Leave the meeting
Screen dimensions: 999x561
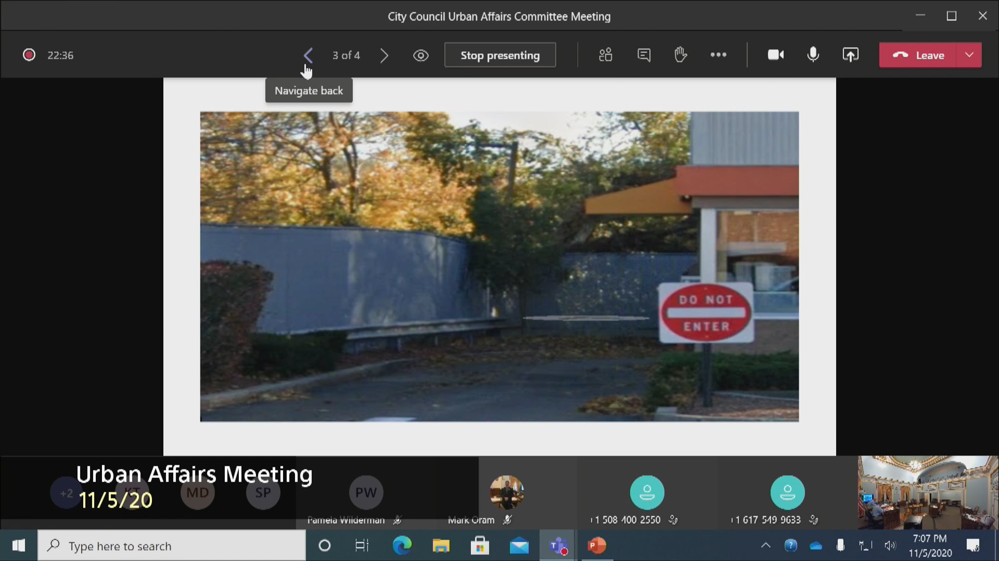coord(918,55)
